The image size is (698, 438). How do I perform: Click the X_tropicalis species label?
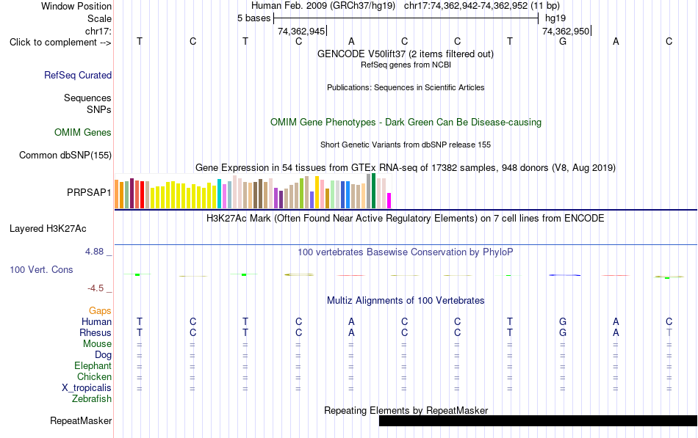[87, 388]
